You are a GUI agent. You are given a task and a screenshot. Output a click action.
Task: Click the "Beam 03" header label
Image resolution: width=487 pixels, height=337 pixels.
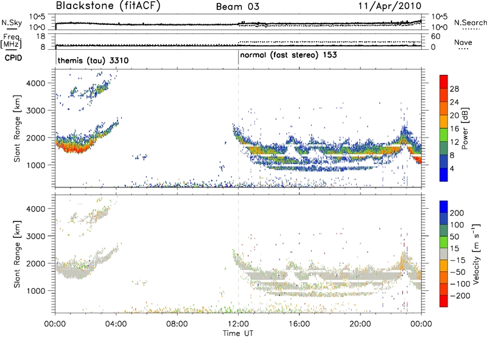(237, 7)
